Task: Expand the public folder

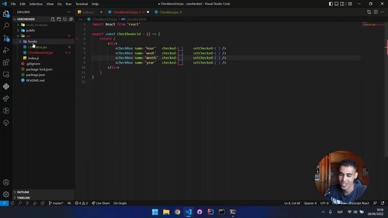Action: (x=43, y=30)
